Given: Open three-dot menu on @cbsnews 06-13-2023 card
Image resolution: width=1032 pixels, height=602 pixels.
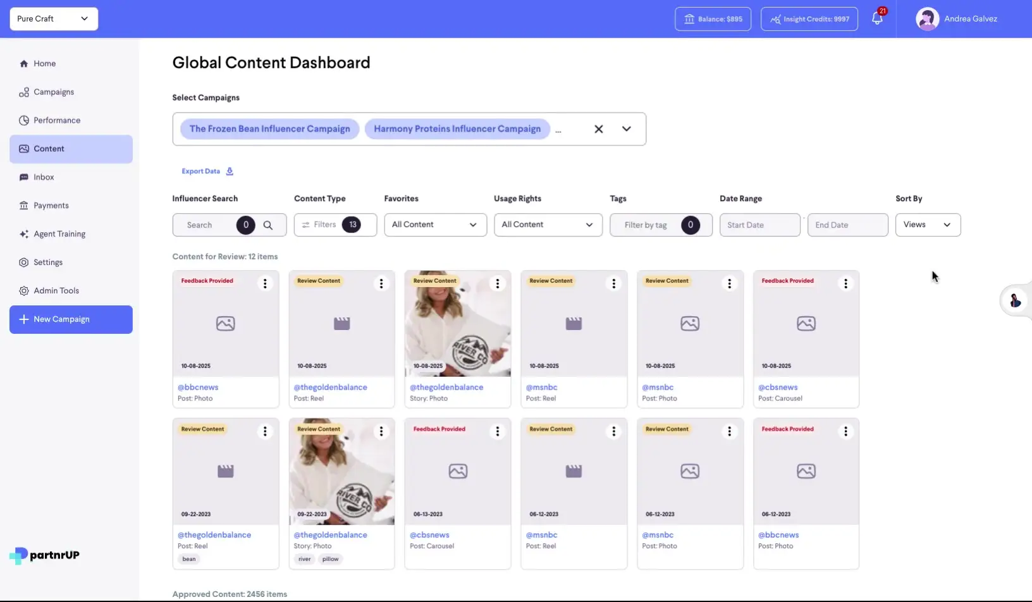Looking at the screenshot, I should tap(498, 431).
